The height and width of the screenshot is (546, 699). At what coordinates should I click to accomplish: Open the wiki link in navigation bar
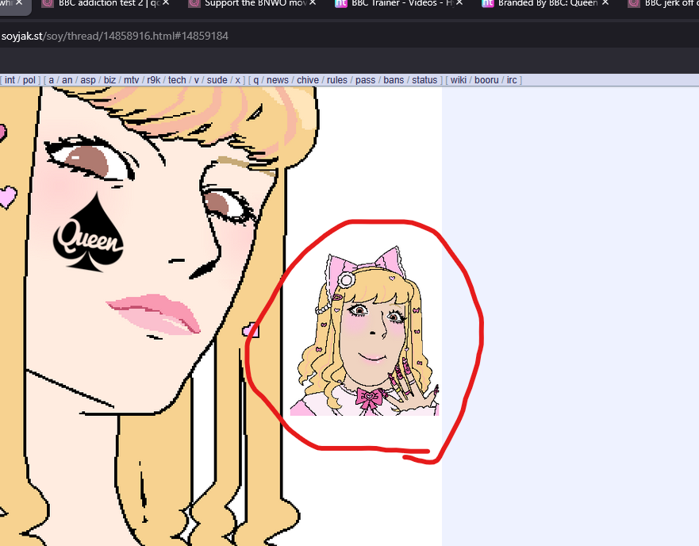pyautogui.click(x=458, y=80)
